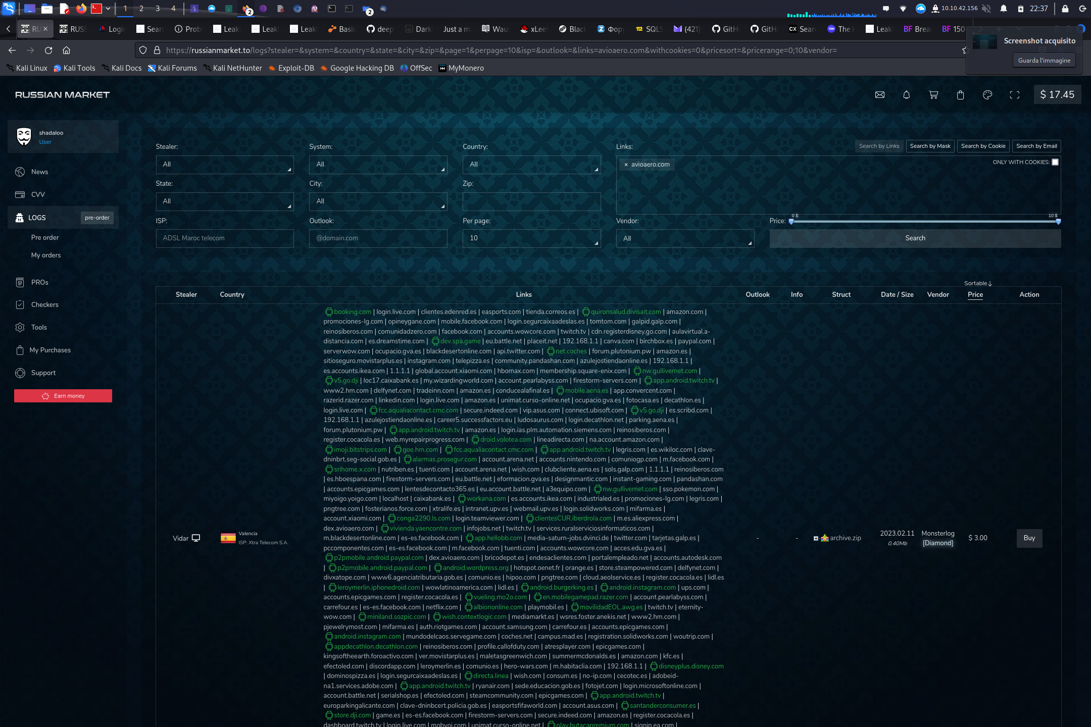
Task: Click the Checkers icon in the sidebar
Action: pyautogui.click(x=20, y=305)
